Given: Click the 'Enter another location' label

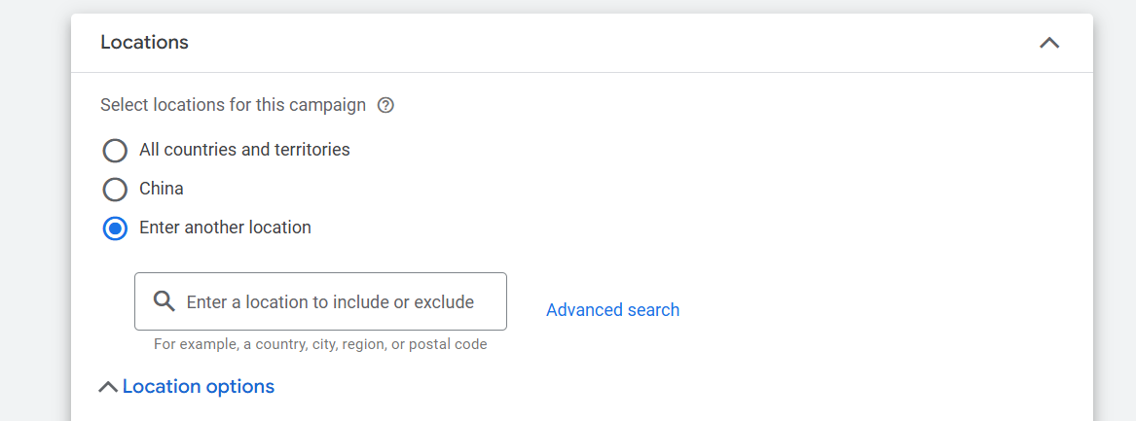Looking at the screenshot, I should click(225, 228).
